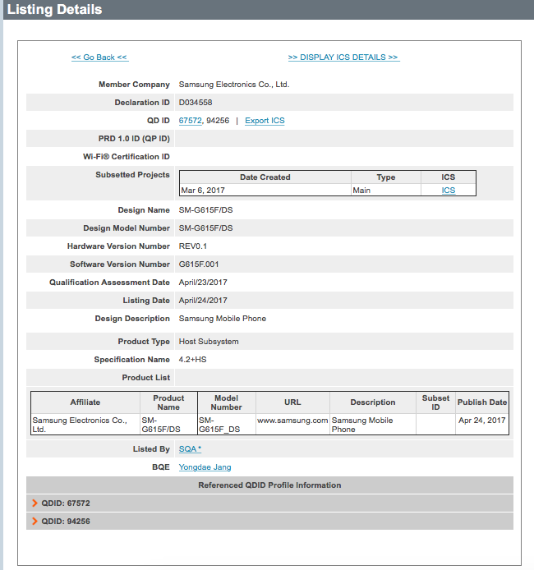Open ICS link in Subsetted Projects table

pos(448,191)
